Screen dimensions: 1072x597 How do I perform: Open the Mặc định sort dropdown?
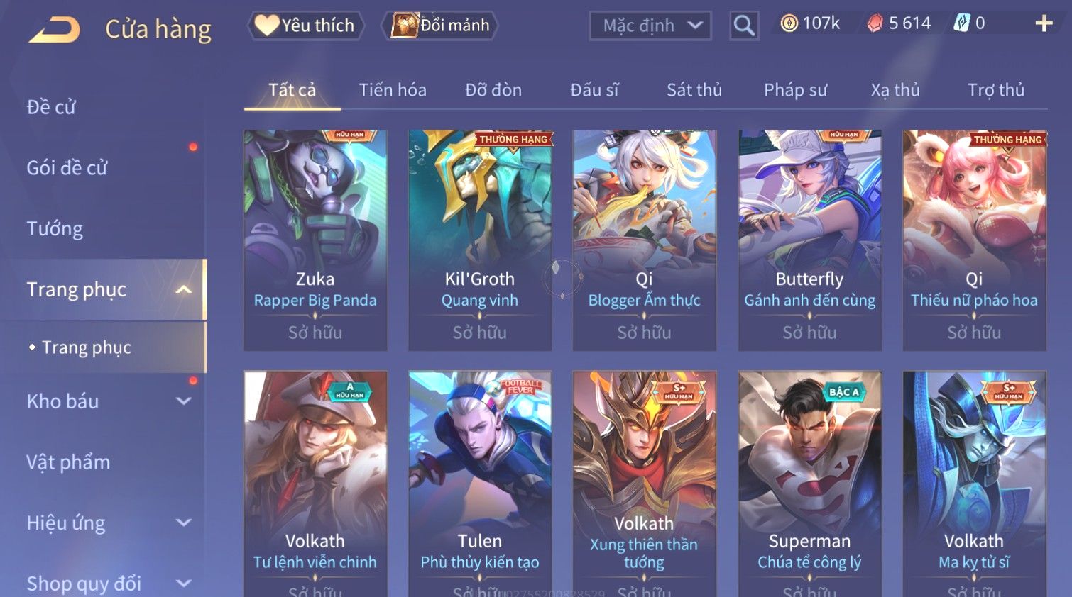click(650, 26)
